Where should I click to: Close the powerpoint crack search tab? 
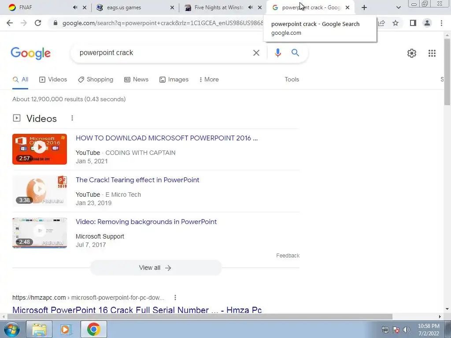pos(347,8)
